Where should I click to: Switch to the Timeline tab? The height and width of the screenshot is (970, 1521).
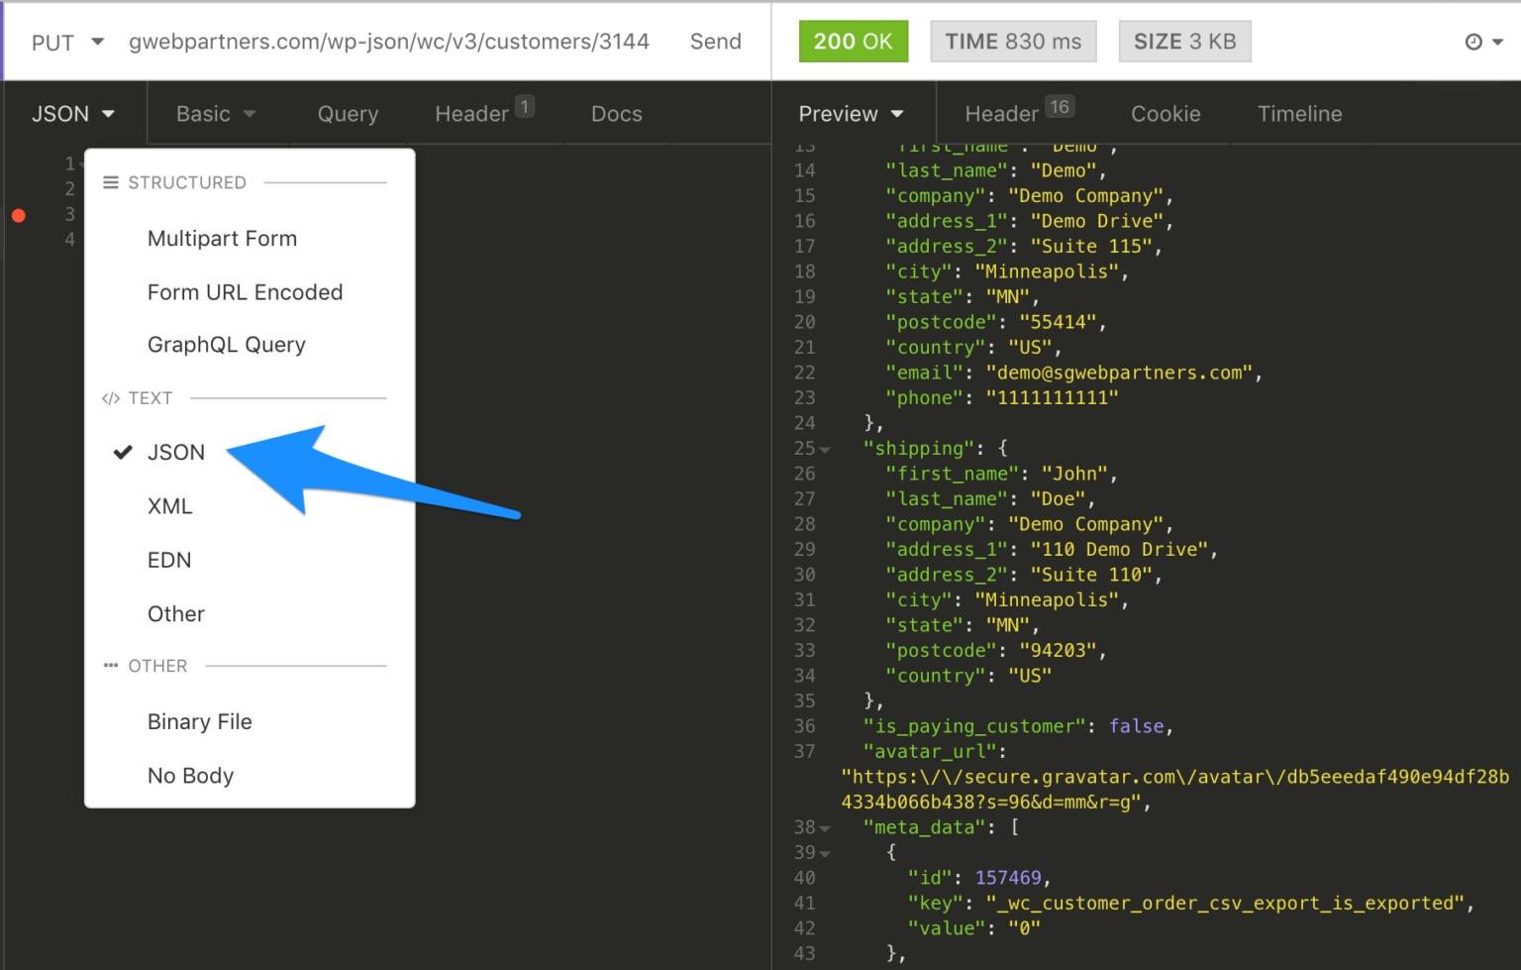[x=1299, y=113]
